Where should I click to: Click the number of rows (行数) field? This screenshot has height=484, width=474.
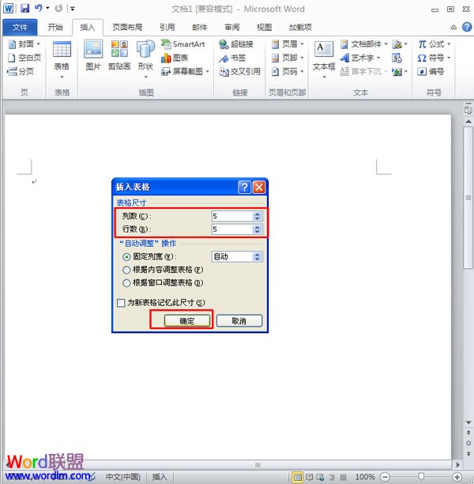(232, 229)
